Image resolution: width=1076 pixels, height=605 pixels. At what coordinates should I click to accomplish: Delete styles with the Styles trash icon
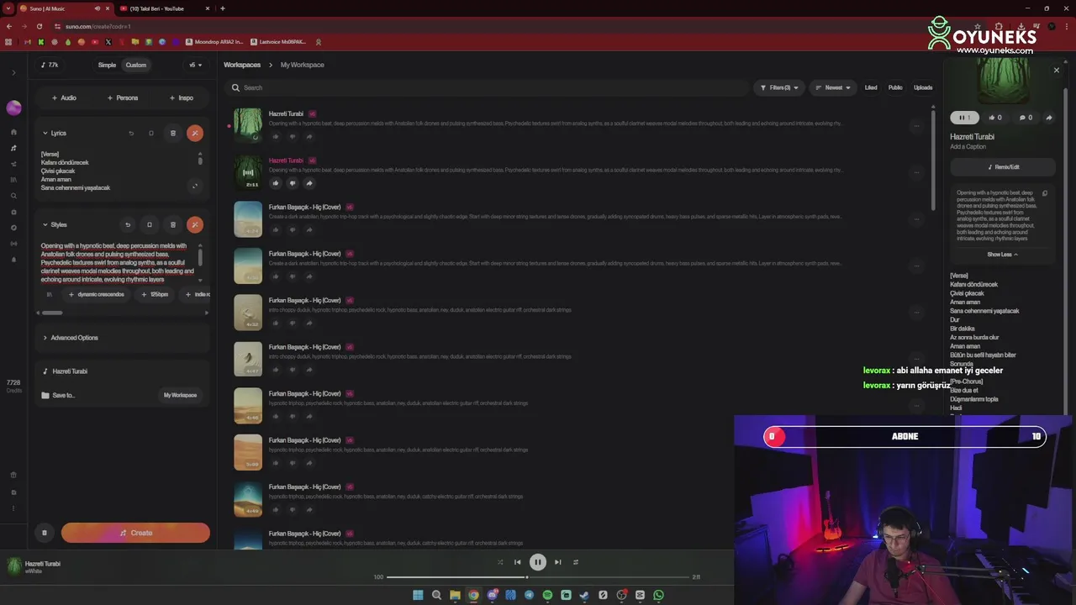pos(173,224)
